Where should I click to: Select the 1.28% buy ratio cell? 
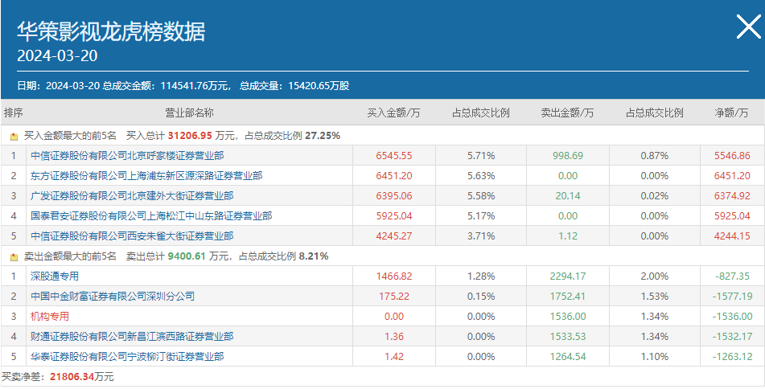(481, 276)
